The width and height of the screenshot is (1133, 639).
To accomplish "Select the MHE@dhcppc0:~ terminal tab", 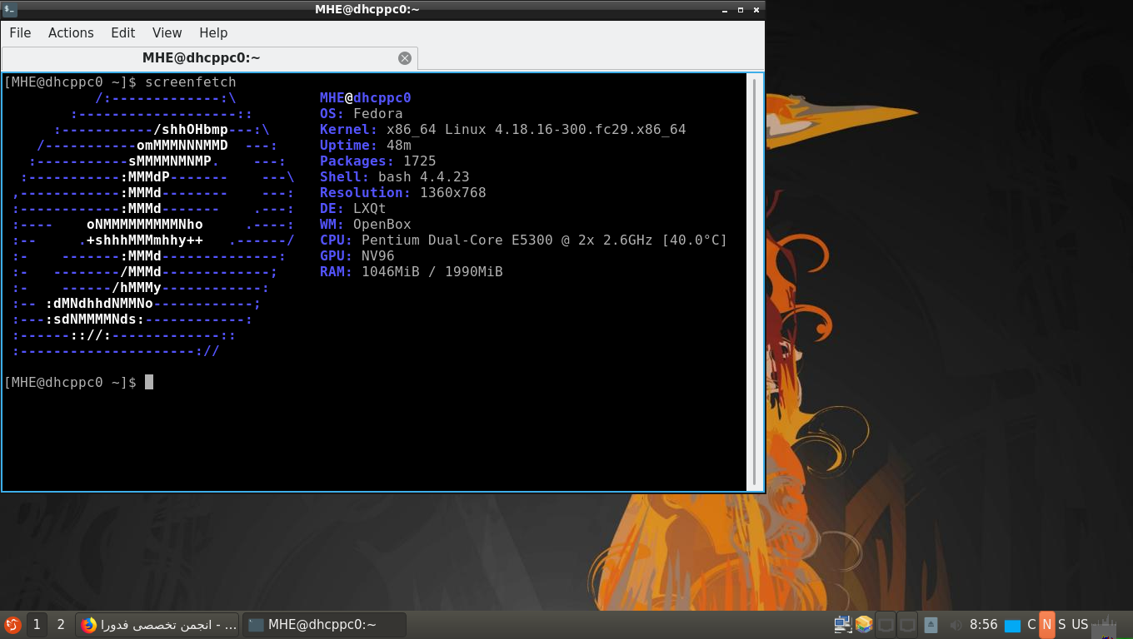I will pyautogui.click(x=209, y=58).
